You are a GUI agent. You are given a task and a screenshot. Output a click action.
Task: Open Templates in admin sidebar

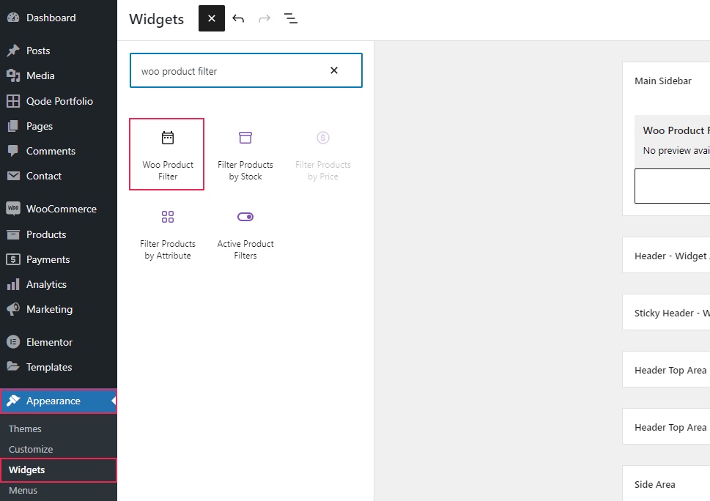[59, 367]
